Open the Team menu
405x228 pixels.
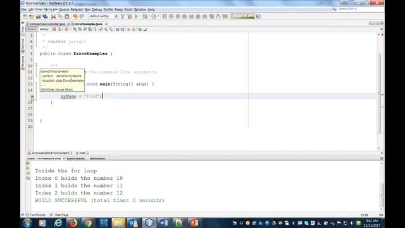[118, 9]
